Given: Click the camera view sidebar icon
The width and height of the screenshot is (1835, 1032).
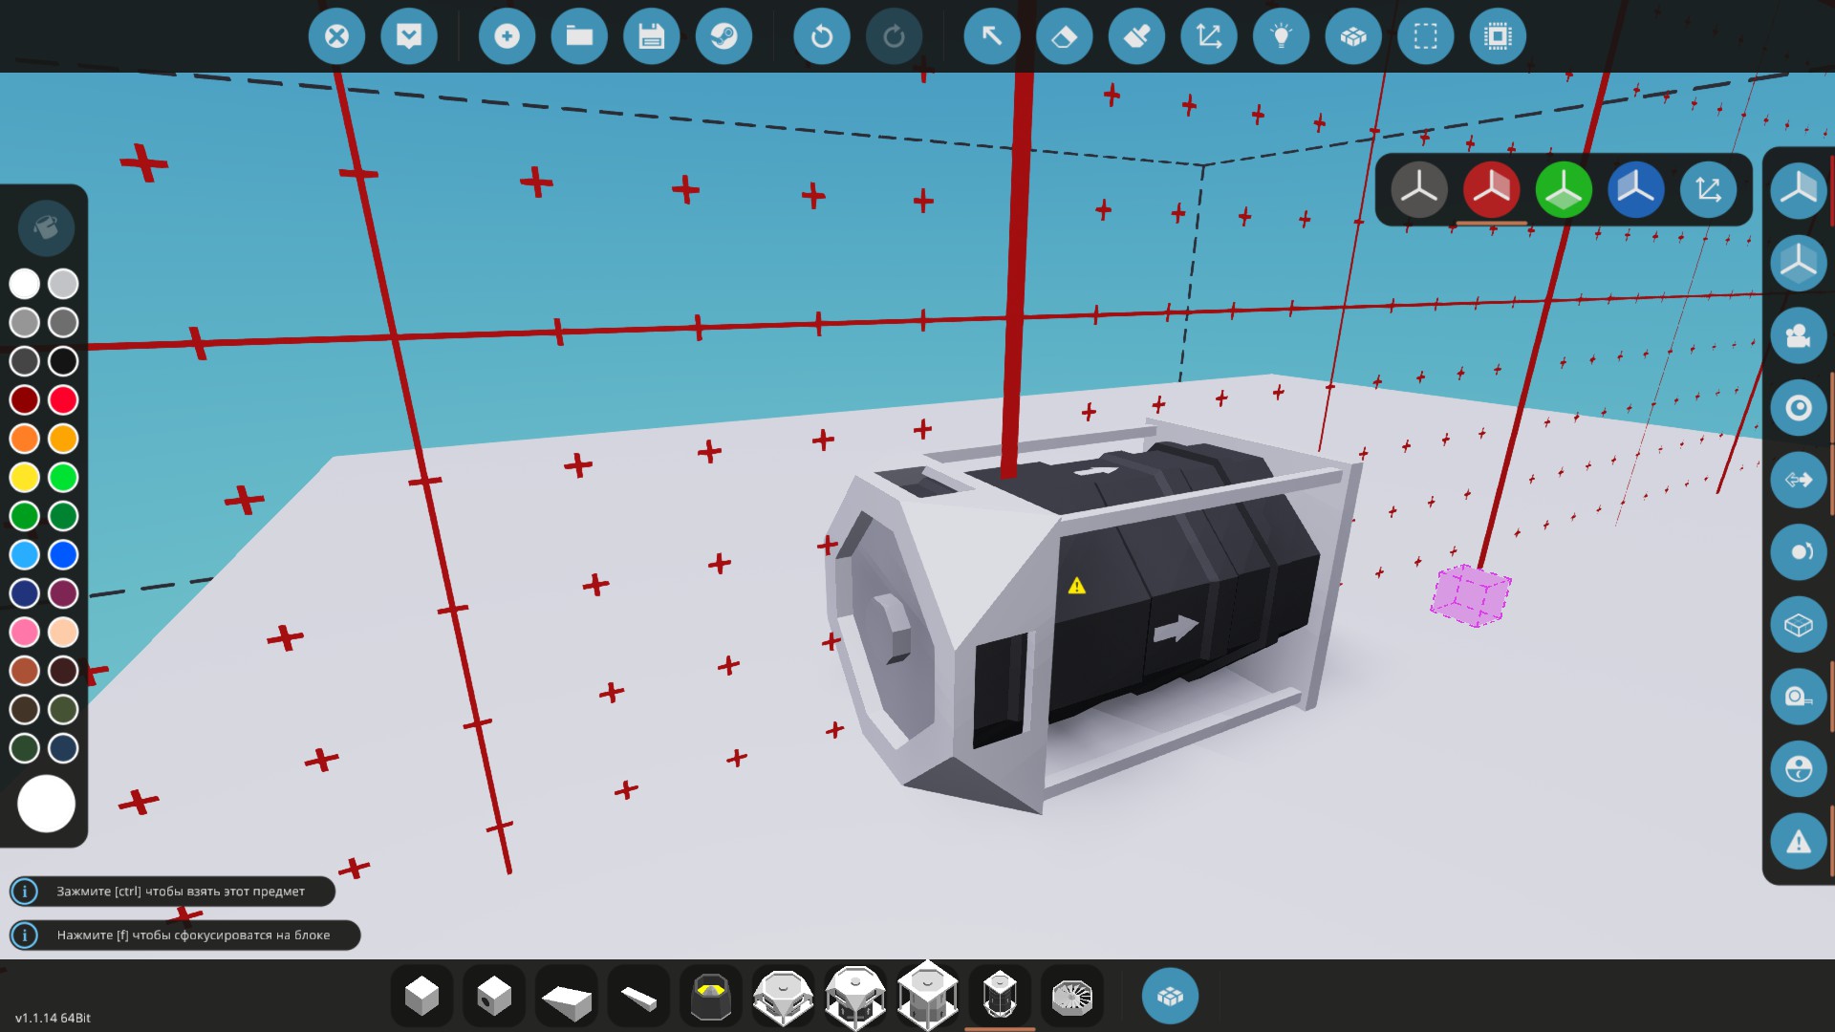Looking at the screenshot, I should click(x=1799, y=335).
